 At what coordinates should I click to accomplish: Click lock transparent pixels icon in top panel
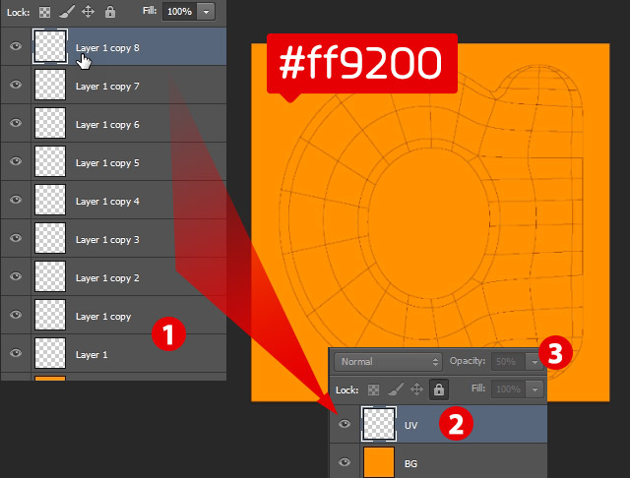(x=44, y=12)
